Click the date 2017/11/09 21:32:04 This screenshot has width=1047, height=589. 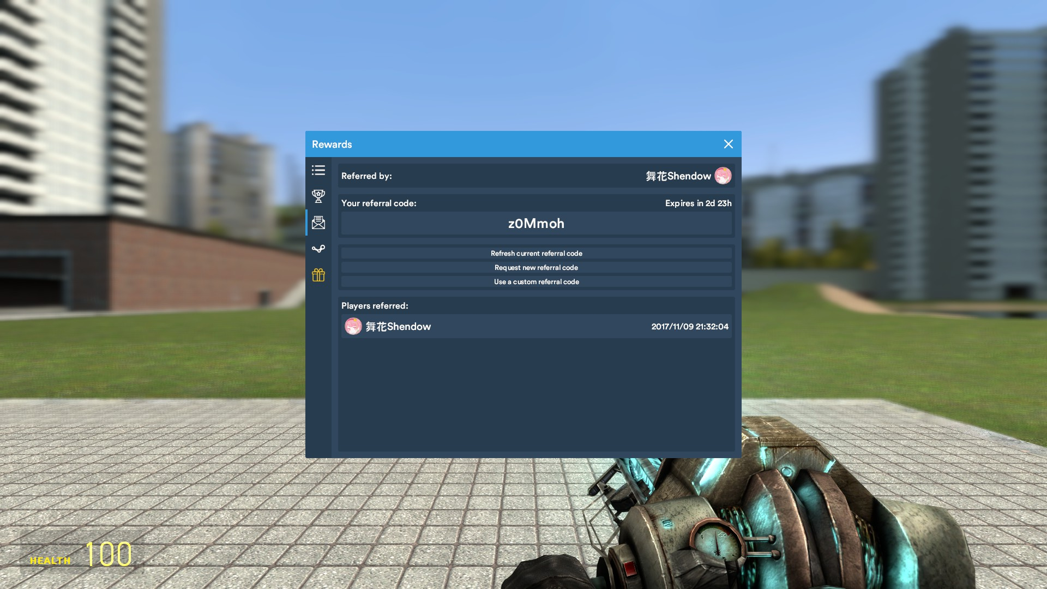tap(690, 326)
